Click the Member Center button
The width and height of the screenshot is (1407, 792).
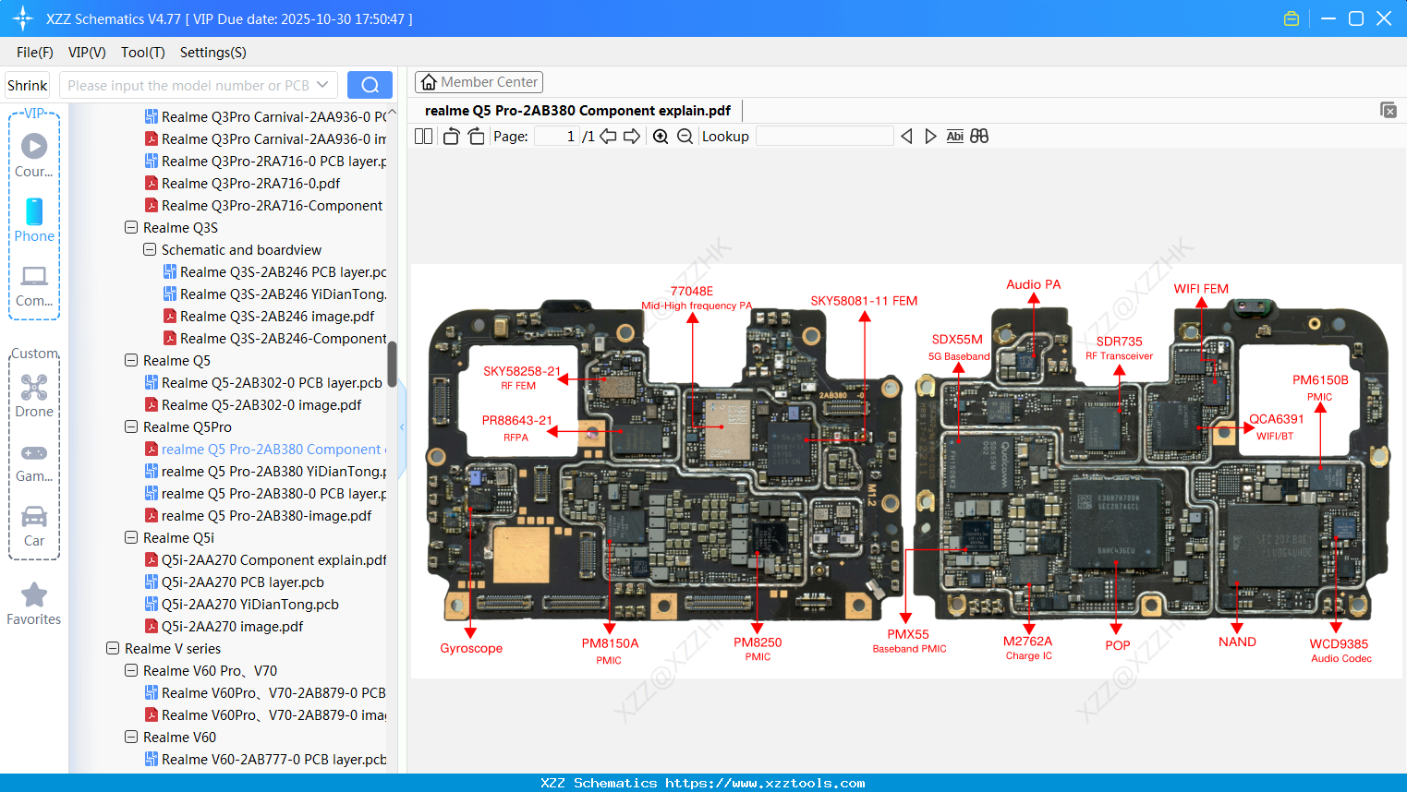click(479, 81)
